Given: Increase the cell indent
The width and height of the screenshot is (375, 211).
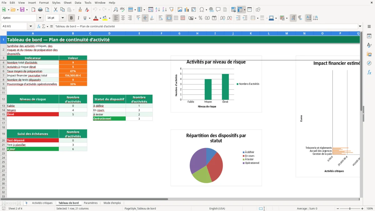Looking at the screenshot, I should (238, 18).
